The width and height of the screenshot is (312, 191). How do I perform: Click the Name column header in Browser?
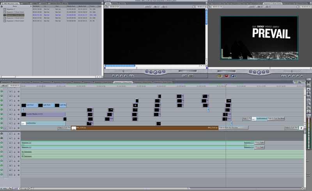(15, 7)
